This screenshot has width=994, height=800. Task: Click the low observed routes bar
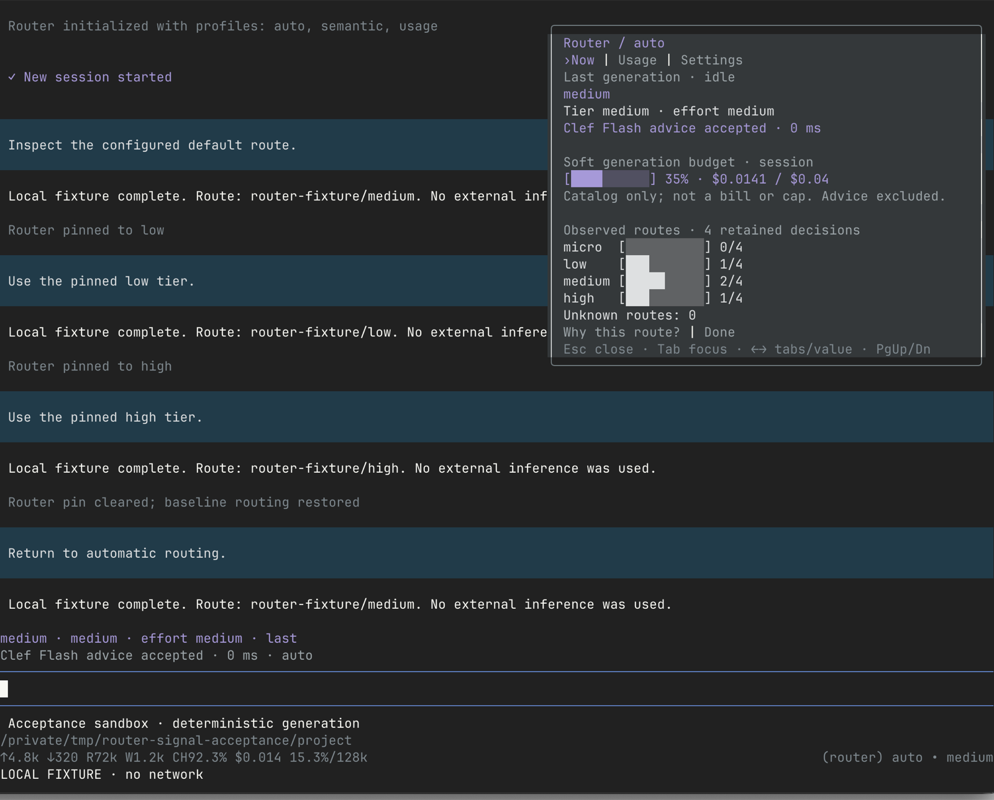coord(665,264)
